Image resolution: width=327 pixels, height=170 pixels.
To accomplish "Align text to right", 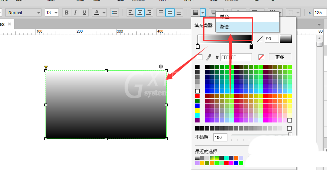I will [x=149, y=12].
